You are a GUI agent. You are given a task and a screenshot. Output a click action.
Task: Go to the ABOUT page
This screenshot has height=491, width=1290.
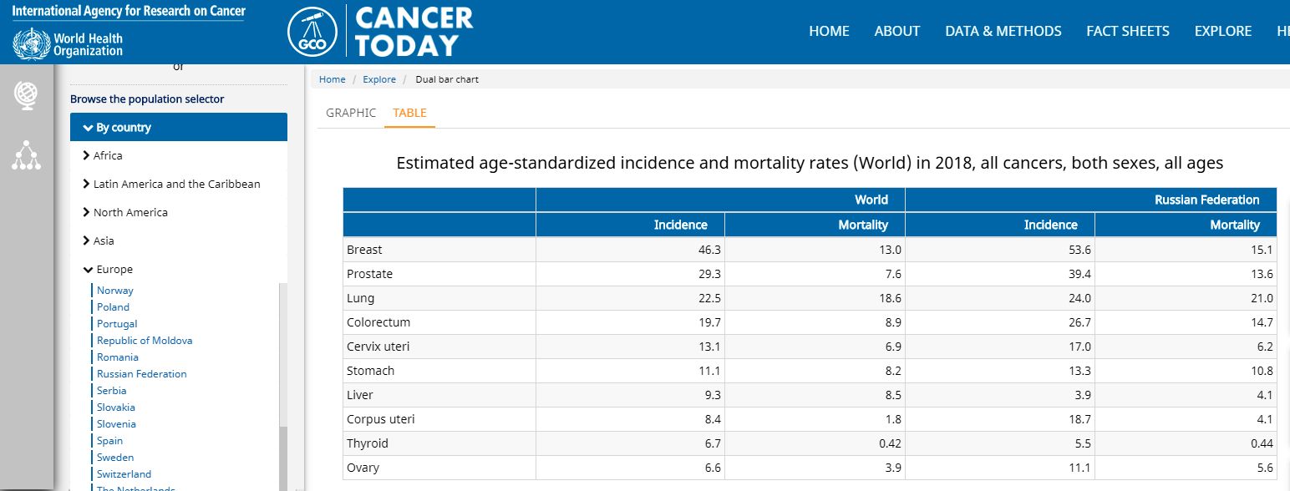[896, 31]
